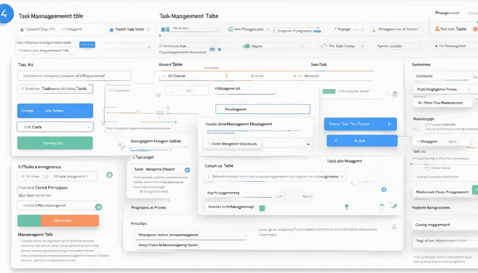Click the green pin icon in lower middle panel
This screenshot has width=478, height=273.
[346, 205]
